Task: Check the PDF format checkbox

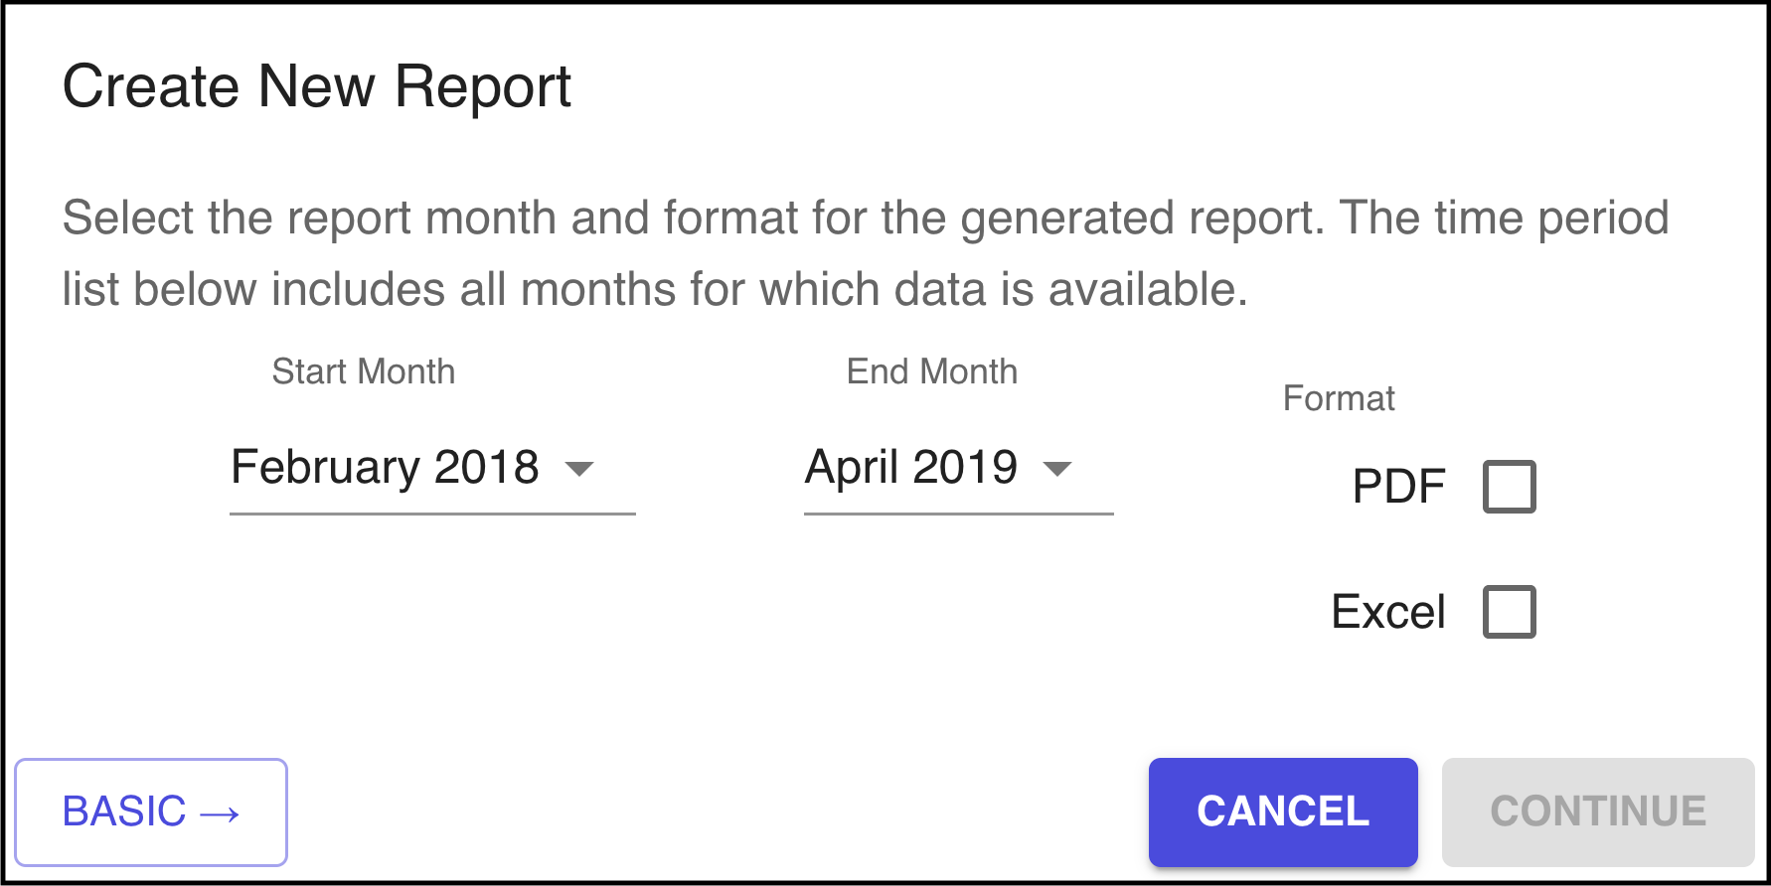Action: (1509, 487)
